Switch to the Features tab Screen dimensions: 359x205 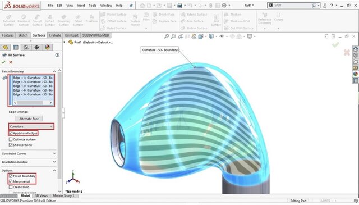(8, 35)
